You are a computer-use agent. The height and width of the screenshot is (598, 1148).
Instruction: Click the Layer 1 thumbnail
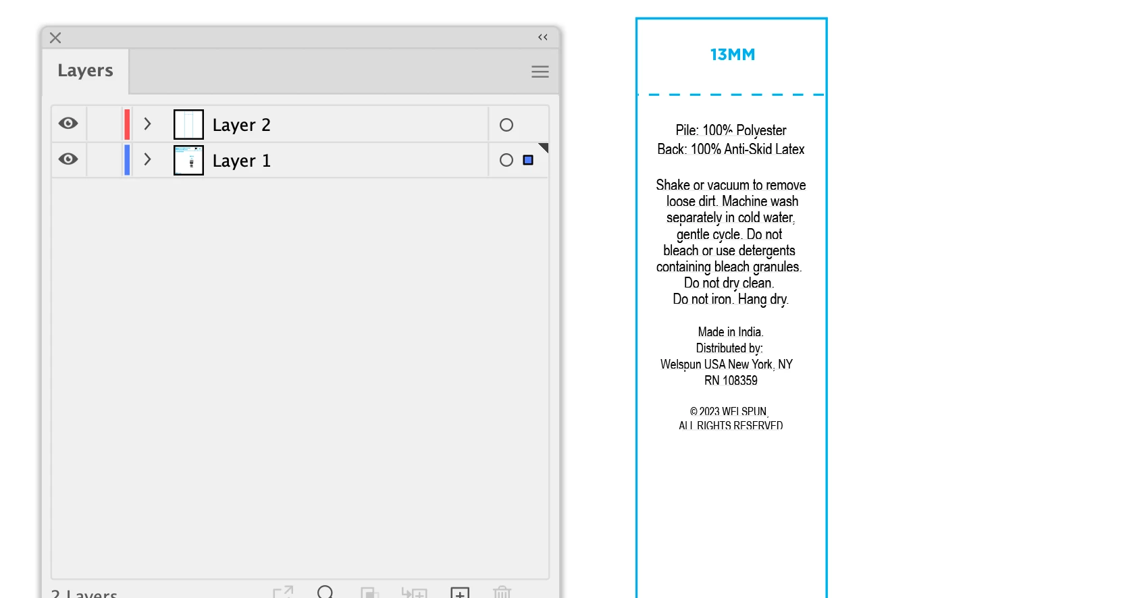188,161
